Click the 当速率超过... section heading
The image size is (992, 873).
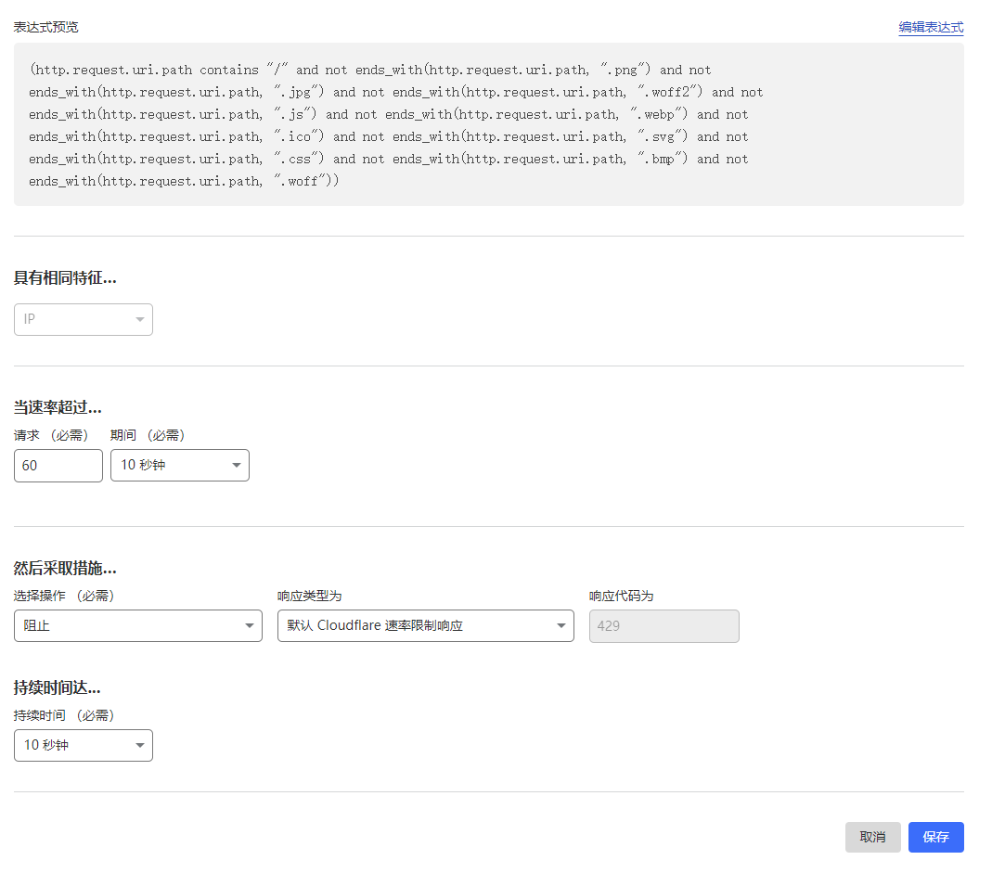(x=58, y=407)
